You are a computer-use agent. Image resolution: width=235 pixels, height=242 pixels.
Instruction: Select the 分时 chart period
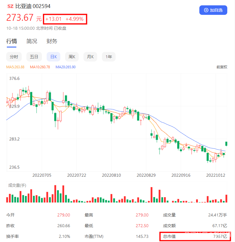(14, 57)
